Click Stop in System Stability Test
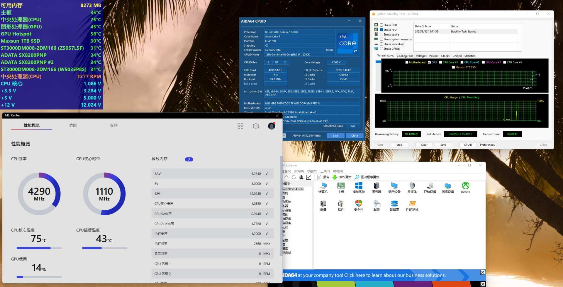The height and width of the screenshot is (287, 563). pyautogui.click(x=399, y=145)
